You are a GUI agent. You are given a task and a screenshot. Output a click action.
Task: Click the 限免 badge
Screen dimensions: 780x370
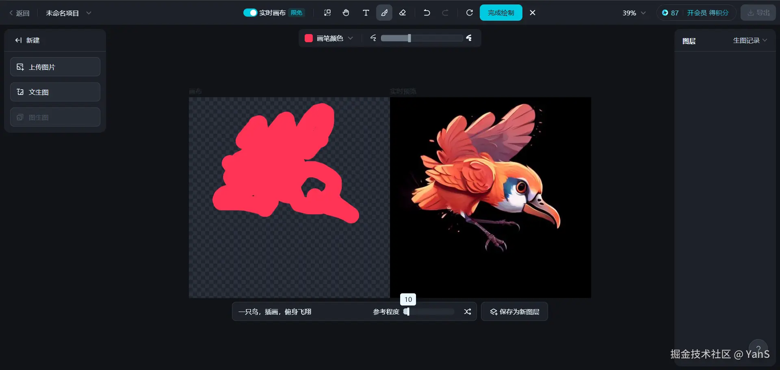click(x=297, y=13)
